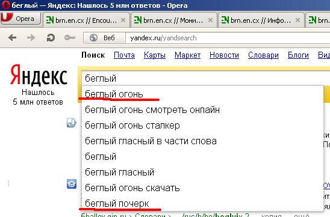Choose suggestion 'беглый почерк'
Viewport: 330px width, 217px height.
(202, 203)
